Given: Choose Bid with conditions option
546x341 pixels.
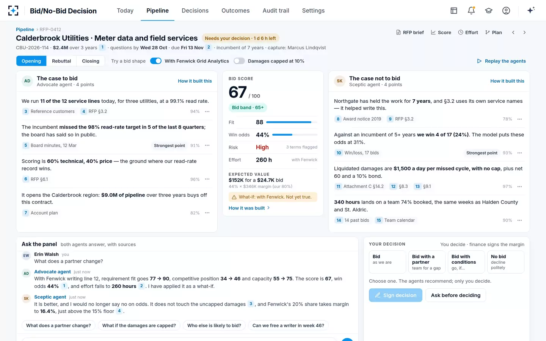Looking at the screenshot, I should pyautogui.click(x=466, y=262).
